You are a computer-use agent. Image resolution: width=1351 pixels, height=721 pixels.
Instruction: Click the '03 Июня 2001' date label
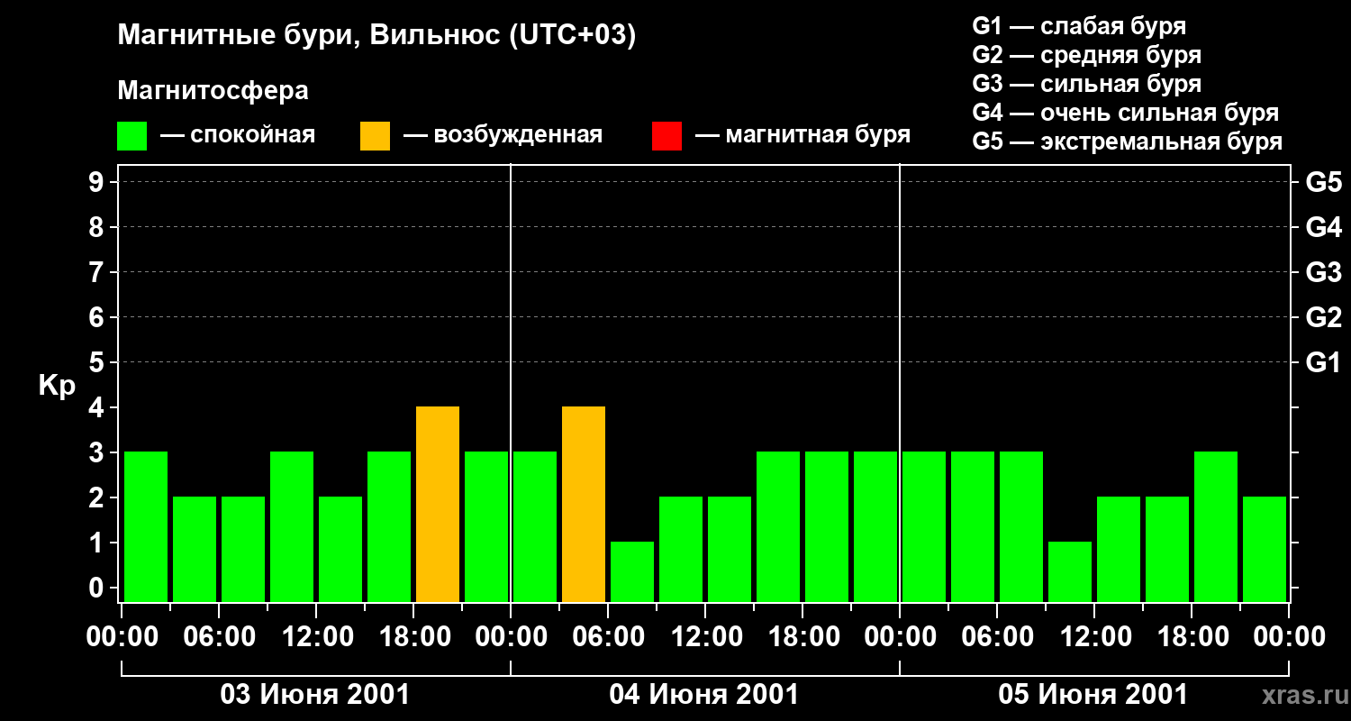pyautogui.click(x=315, y=695)
